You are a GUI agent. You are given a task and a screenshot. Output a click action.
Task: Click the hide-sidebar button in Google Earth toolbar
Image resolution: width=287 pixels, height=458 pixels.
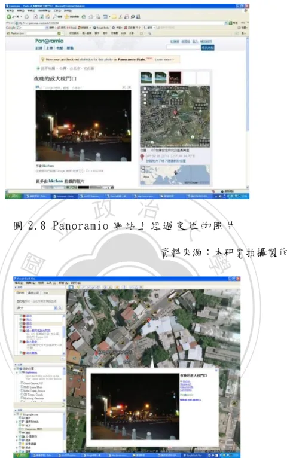[71, 287]
